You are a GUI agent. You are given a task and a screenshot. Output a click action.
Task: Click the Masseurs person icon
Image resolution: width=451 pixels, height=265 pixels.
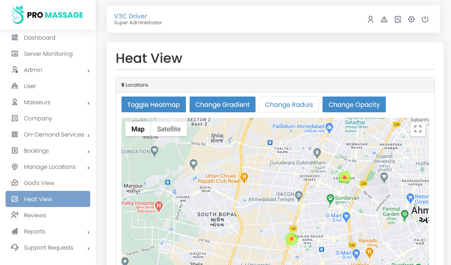15,102
